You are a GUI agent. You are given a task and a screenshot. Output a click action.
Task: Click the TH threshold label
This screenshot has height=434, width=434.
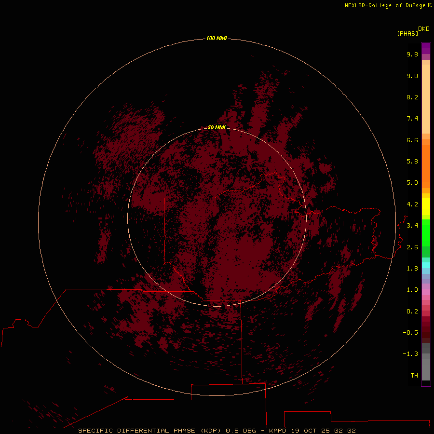click(x=414, y=376)
